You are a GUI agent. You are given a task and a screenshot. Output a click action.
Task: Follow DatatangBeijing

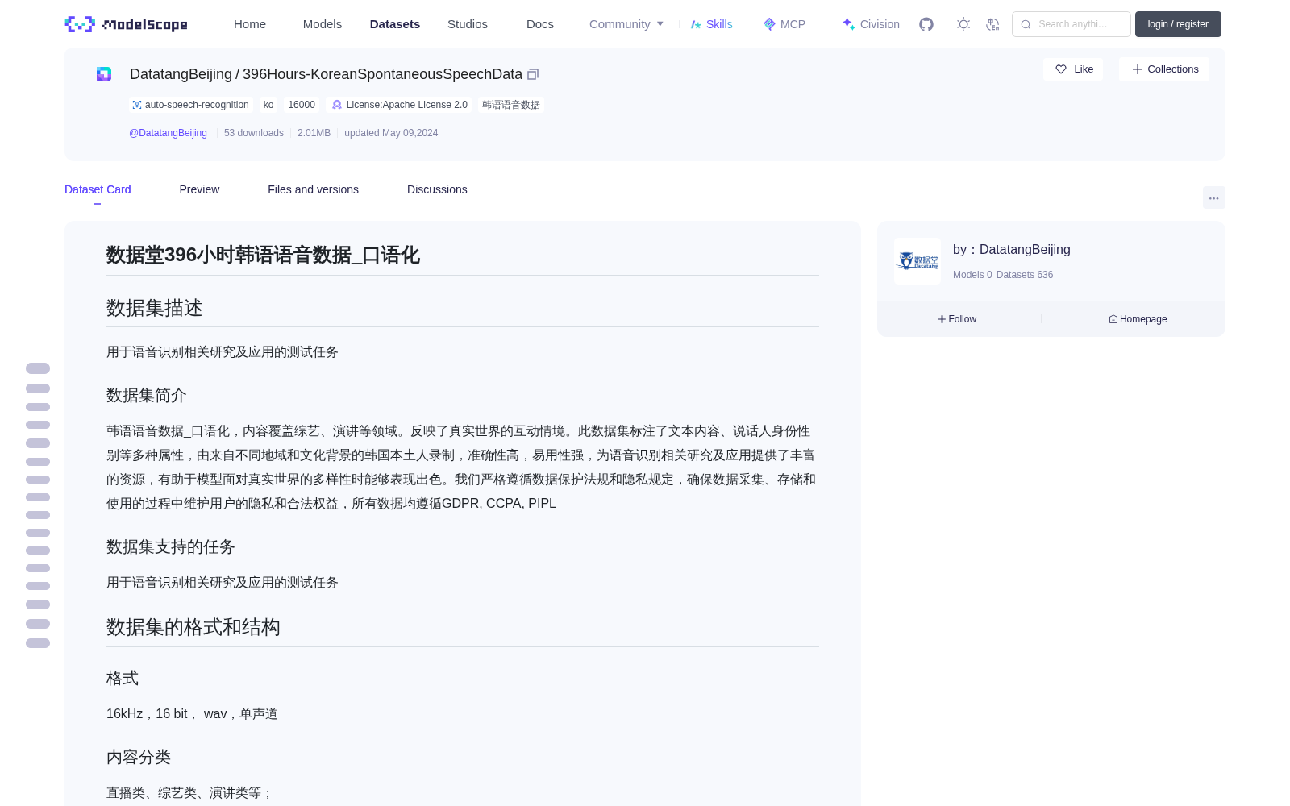(x=957, y=319)
